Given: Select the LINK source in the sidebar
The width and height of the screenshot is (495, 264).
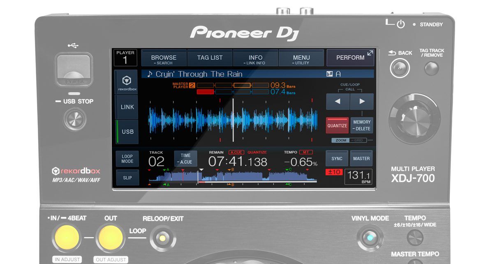Looking at the screenshot, I should (127, 107).
